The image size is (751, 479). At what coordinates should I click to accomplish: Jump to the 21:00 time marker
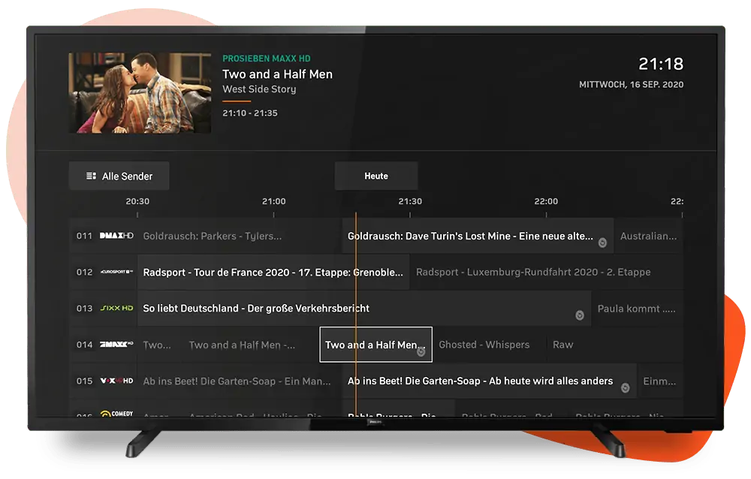click(273, 201)
